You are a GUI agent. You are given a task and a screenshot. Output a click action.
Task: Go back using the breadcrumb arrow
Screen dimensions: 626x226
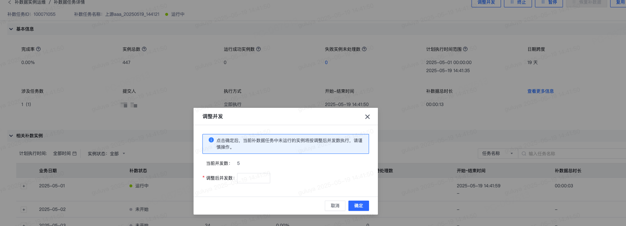pyautogui.click(x=10, y=2)
